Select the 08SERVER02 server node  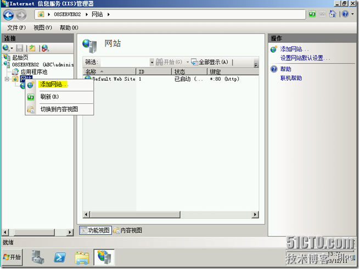tap(43, 65)
